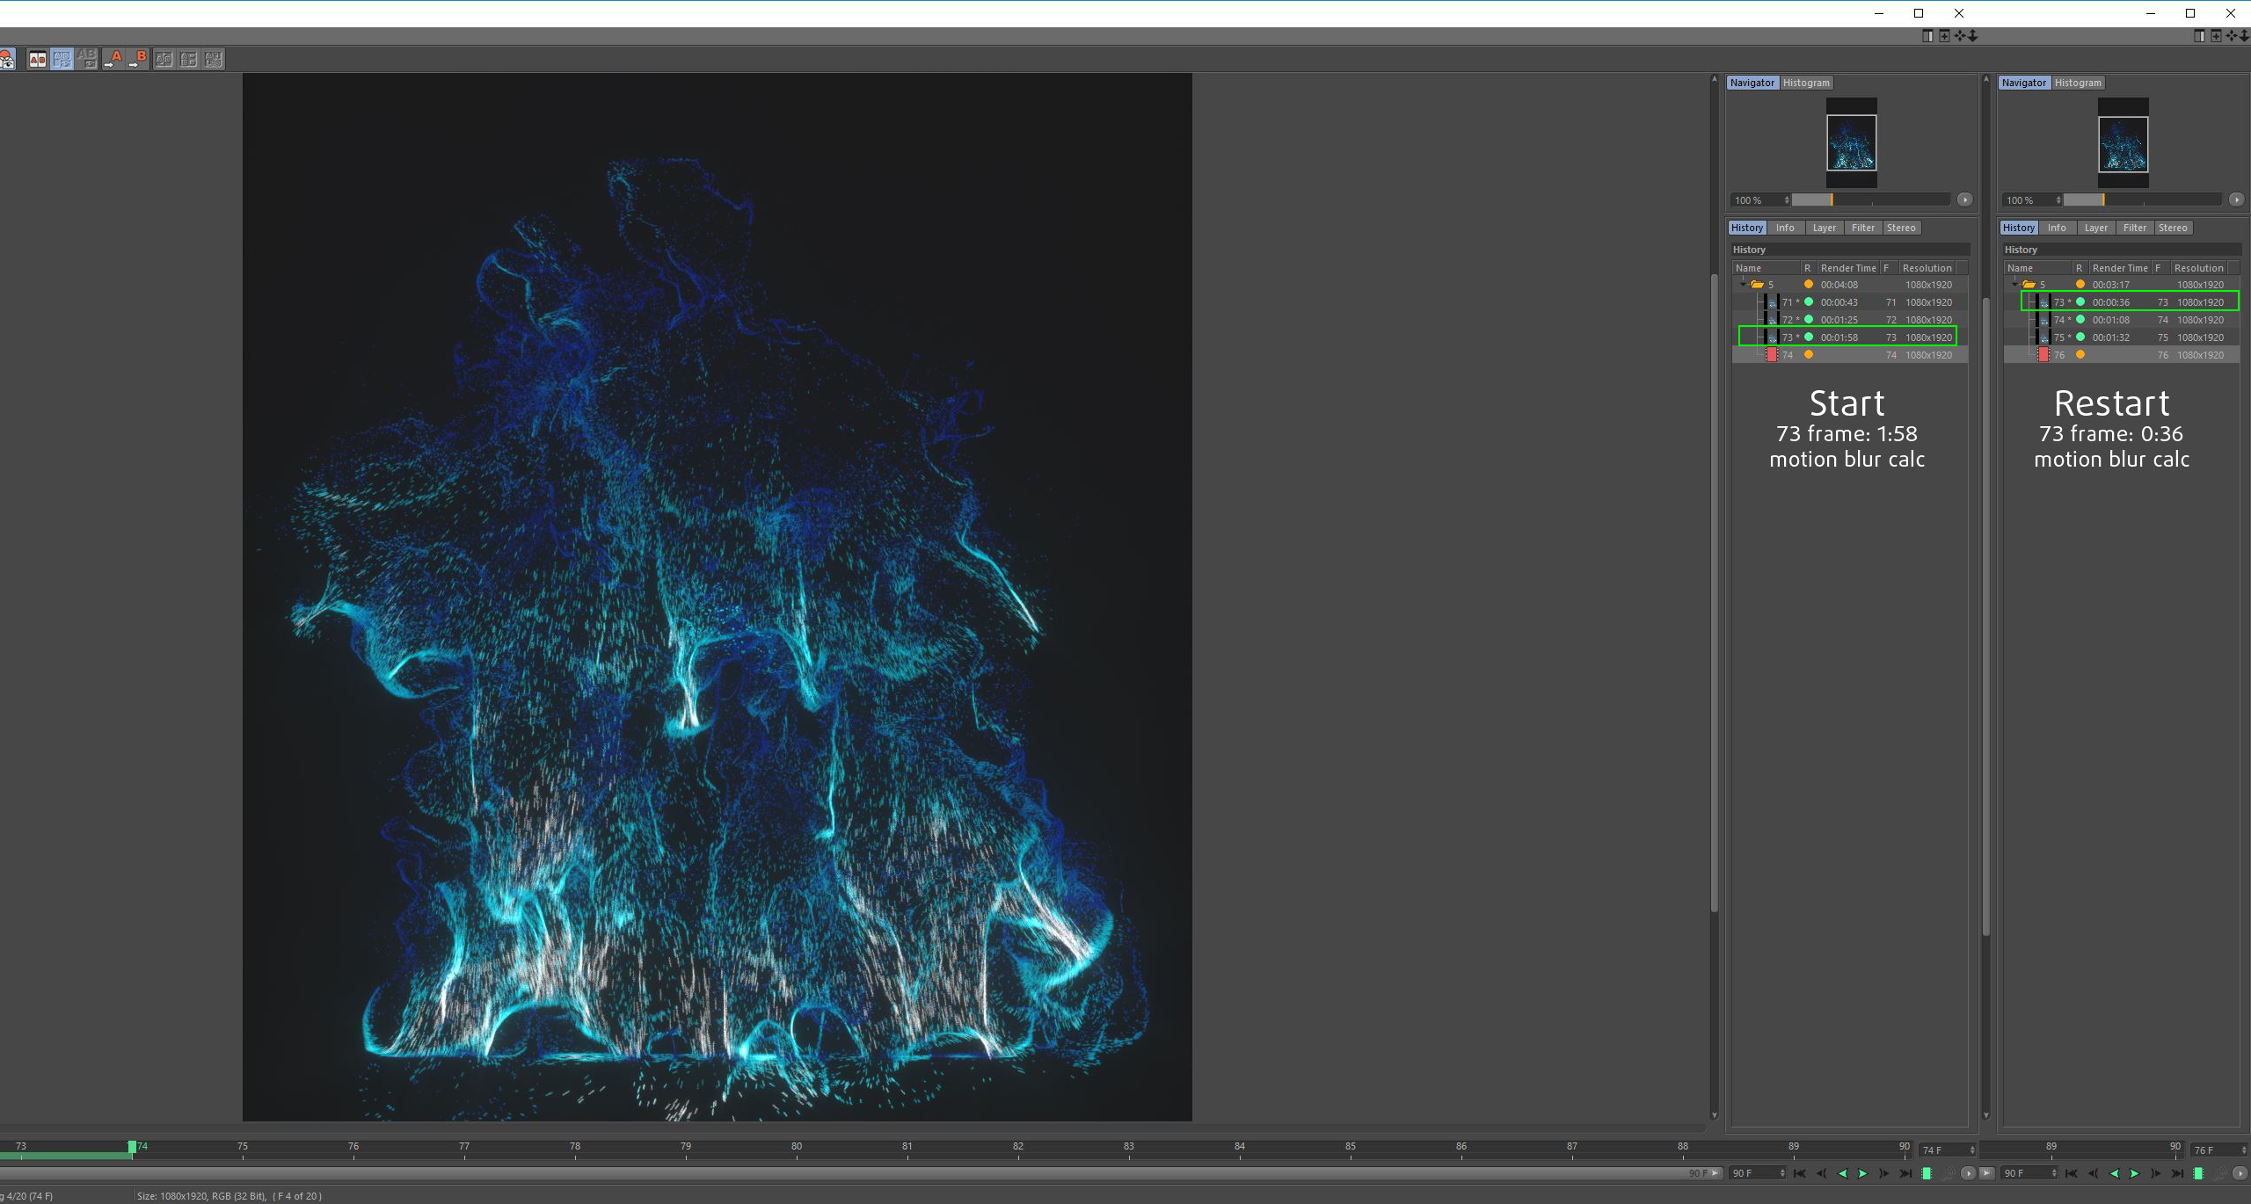Play forward in the left panel's controls
The image size is (2251, 1204).
1862,1173
